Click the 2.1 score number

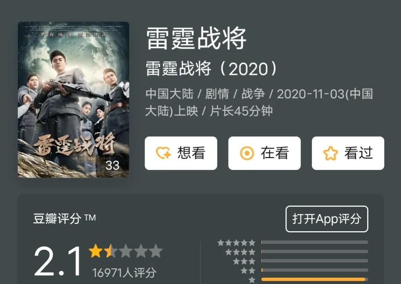[58, 261]
